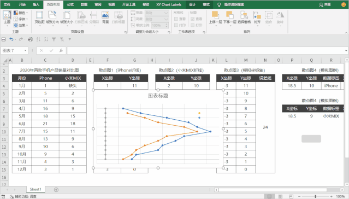Switch to page break preview in status bar
349x199 pixels.
pyautogui.click(x=291, y=196)
